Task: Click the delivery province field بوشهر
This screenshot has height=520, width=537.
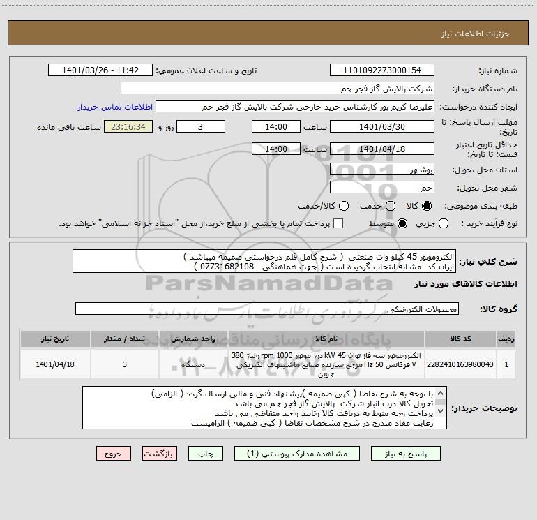Action: [x=382, y=170]
